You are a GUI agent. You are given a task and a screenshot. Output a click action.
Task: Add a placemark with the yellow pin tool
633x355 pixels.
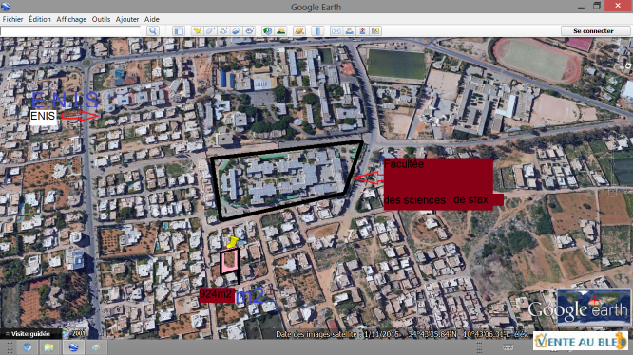[x=197, y=31]
